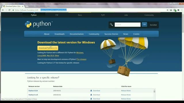
Task: Open the About menu item
Action: [47, 34]
